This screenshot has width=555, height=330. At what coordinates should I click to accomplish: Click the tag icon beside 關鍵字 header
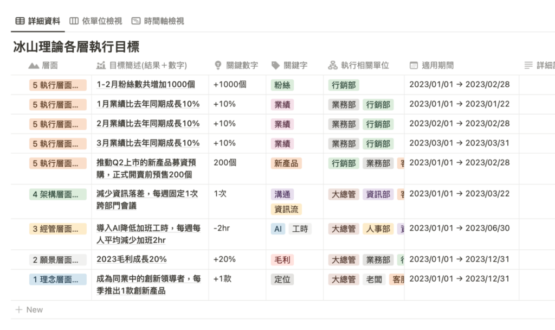pos(276,65)
